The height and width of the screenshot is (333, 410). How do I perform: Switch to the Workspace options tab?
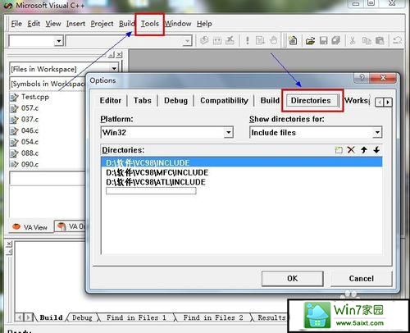tap(357, 101)
